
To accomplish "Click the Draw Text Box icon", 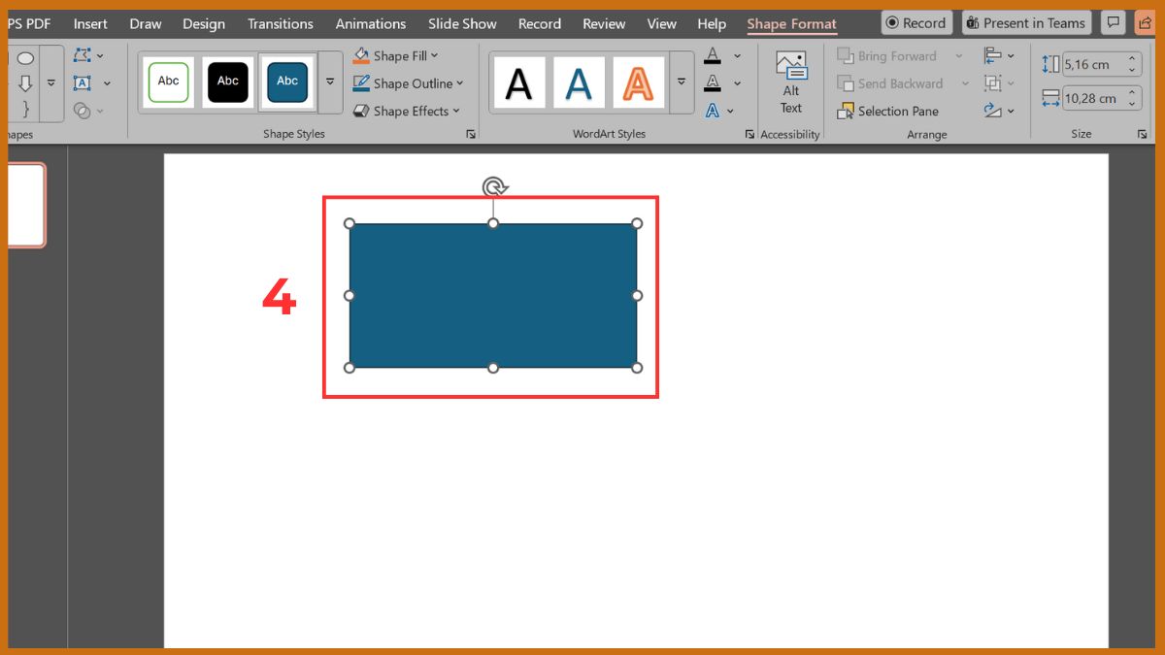I will [x=83, y=83].
